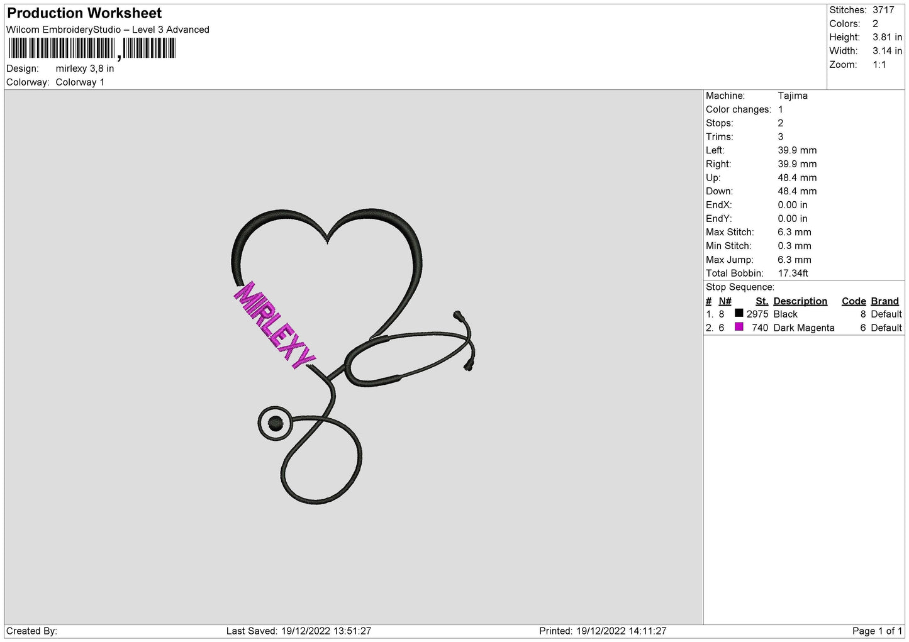
Task: Click the Wilcom EmbroideryStudio – Level 3 Advanced line
Action: [x=108, y=30]
